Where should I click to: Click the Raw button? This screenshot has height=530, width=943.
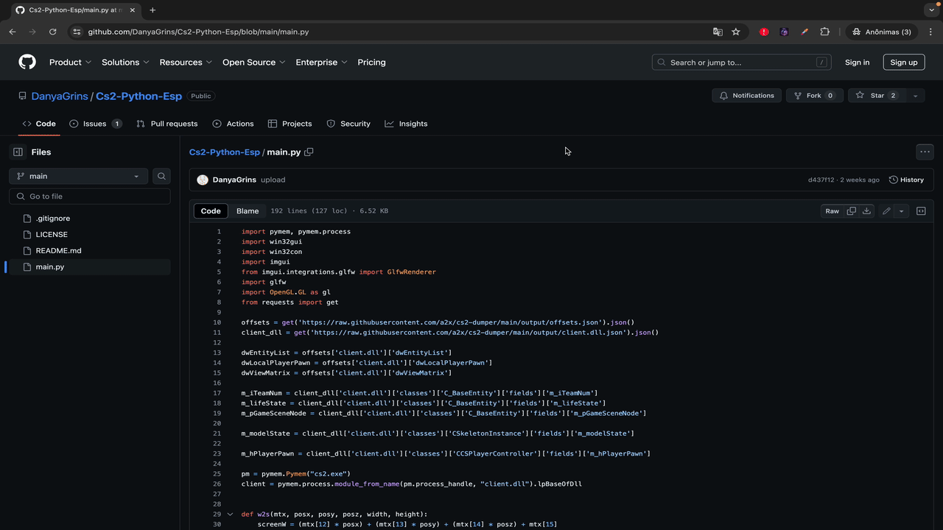pyautogui.click(x=832, y=211)
